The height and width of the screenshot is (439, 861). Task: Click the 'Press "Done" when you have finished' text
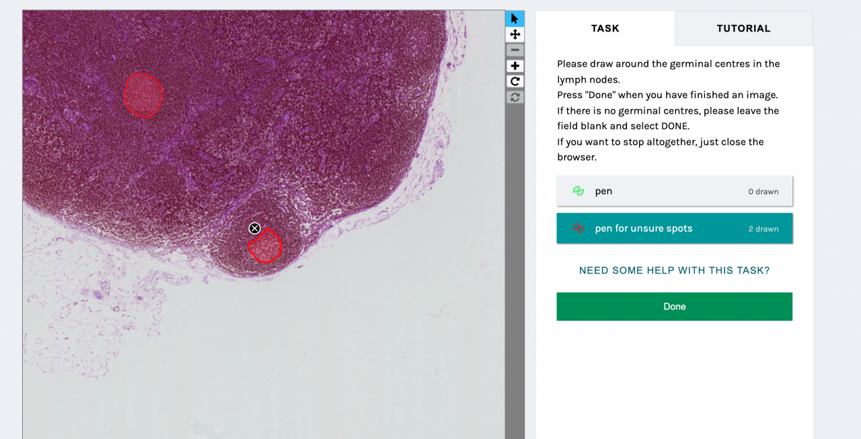(x=667, y=95)
